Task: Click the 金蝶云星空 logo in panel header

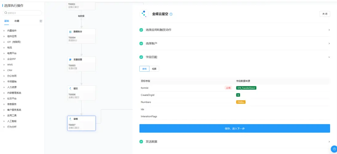Action: point(144,14)
